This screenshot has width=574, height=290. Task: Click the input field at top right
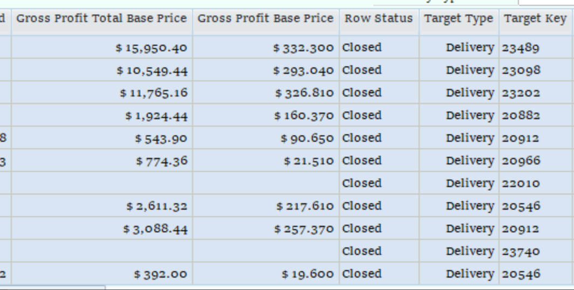[x=546, y=2]
